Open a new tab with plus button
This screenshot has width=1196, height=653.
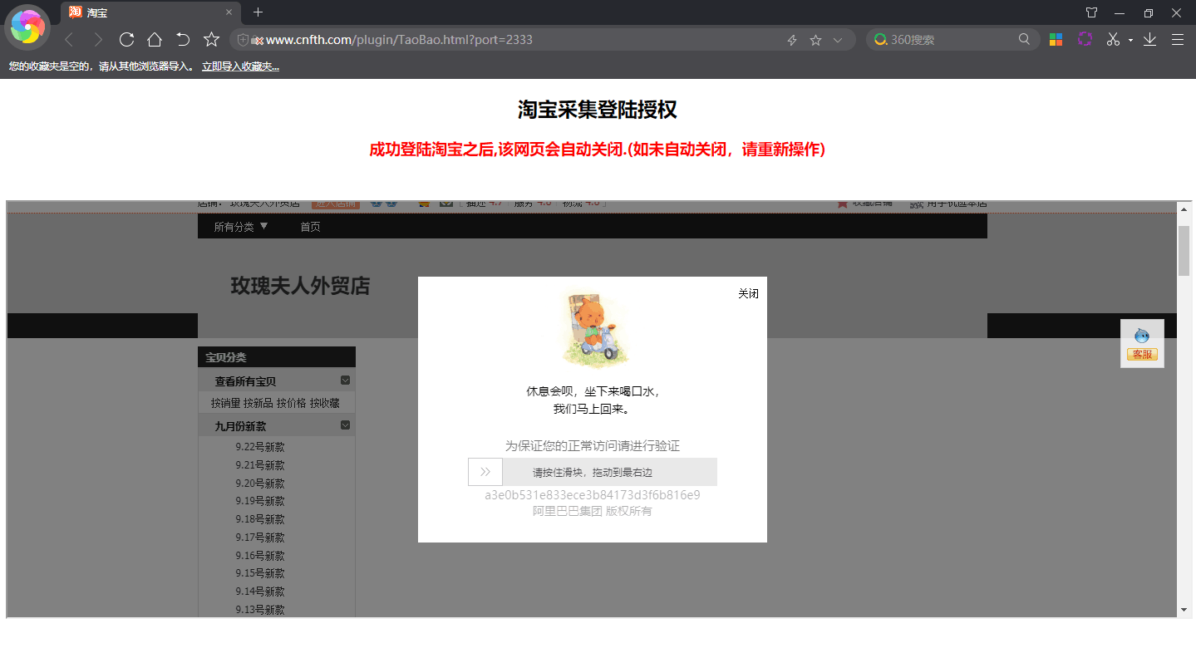coord(258,12)
